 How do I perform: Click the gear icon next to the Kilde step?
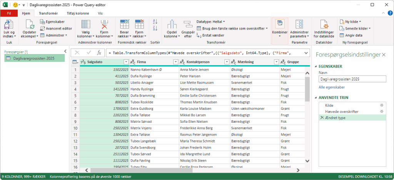(x=382, y=106)
